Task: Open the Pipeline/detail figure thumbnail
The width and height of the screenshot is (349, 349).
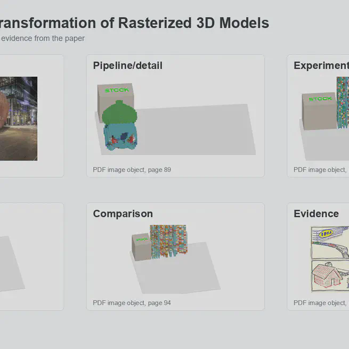Action: click(x=175, y=119)
